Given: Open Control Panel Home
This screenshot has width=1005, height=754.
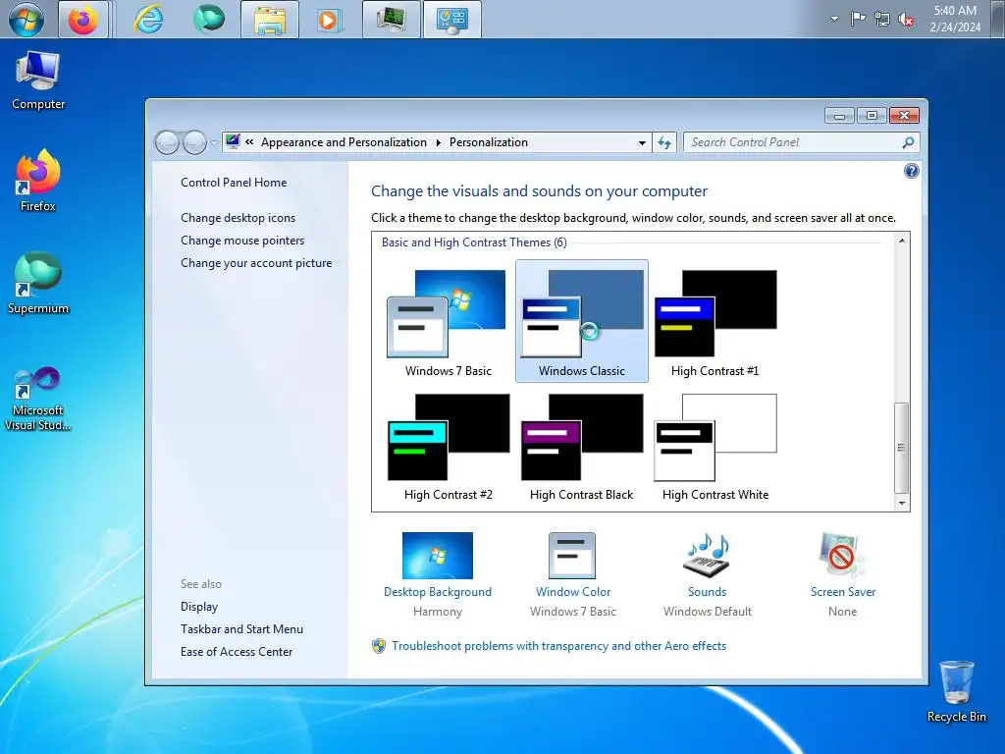Looking at the screenshot, I should [x=234, y=183].
